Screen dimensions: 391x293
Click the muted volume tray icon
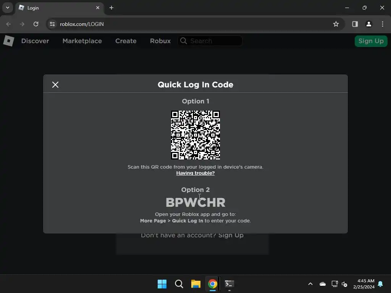coord(344,284)
